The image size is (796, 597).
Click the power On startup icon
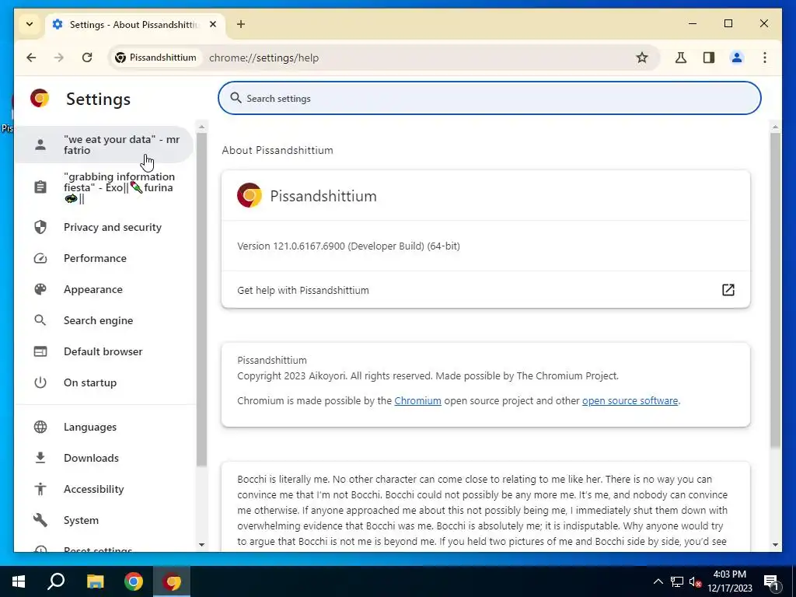pyautogui.click(x=40, y=382)
